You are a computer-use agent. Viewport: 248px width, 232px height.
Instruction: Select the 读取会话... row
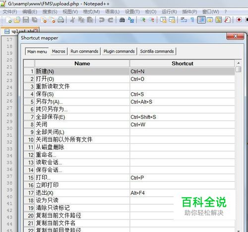pos(129,163)
